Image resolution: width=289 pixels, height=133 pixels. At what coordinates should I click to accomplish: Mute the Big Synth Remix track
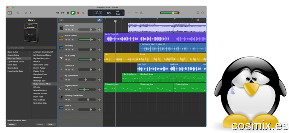(x=66, y=79)
